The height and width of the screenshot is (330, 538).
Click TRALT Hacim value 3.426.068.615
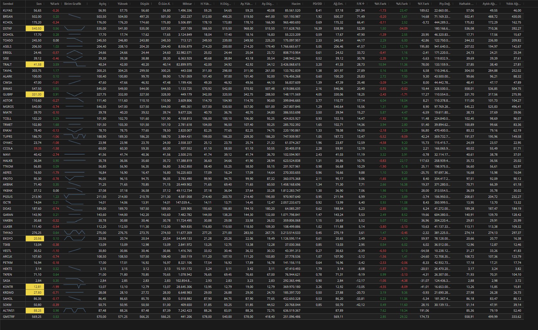coord(291,64)
